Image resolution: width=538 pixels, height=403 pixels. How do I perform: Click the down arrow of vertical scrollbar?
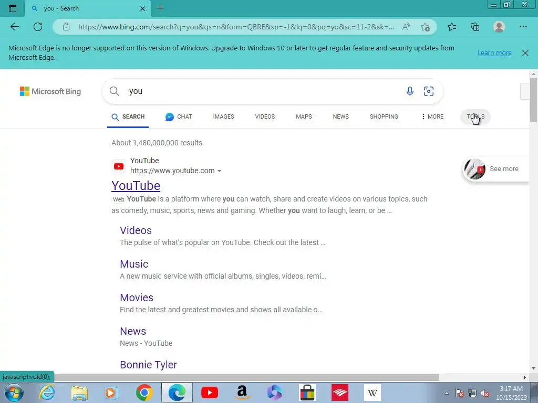coord(533,368)
